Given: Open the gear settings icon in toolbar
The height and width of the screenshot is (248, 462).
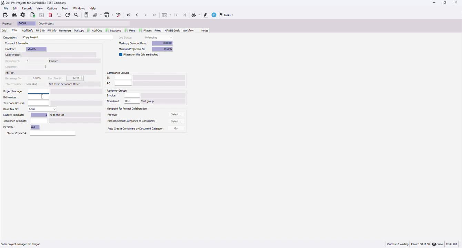Looking at the screenshot, I should click(23, 15).
